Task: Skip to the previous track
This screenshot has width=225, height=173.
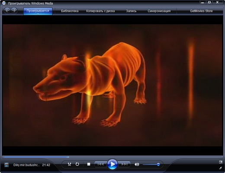Action: pos(100,164)
